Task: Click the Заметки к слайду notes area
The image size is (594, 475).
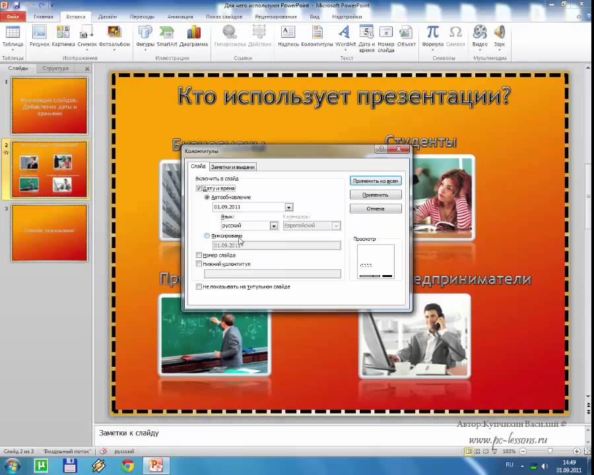Action: [x=339, y=434]
